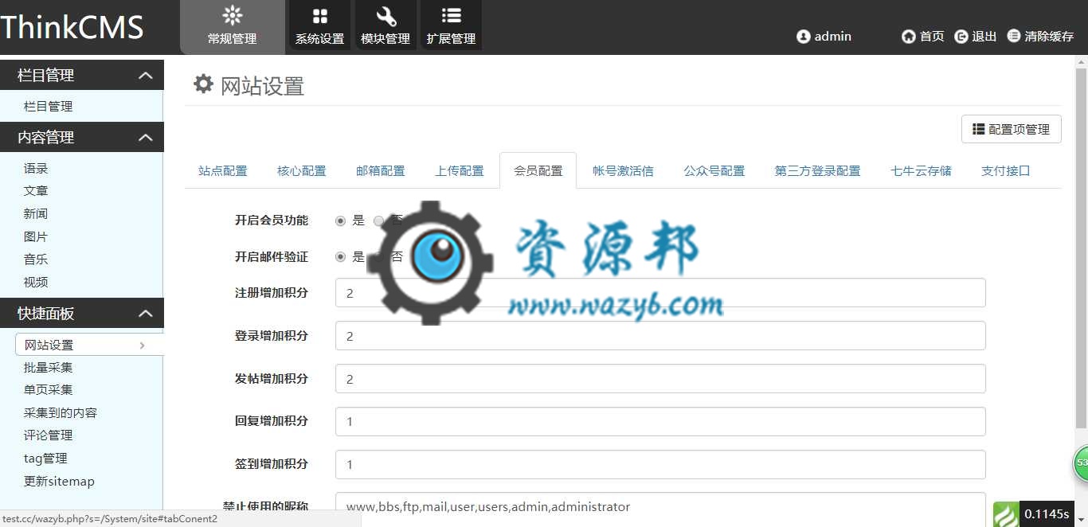
Task: Focus the 禁止使用的昵称 text field
Action: coord(660,508)
